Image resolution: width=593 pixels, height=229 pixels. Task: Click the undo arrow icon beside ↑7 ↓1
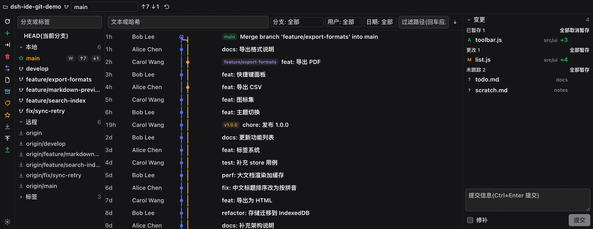click(167, 7)
